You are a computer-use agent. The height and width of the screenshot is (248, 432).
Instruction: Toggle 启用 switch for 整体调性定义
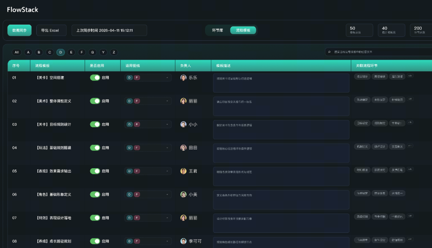(x=95, y=101)
